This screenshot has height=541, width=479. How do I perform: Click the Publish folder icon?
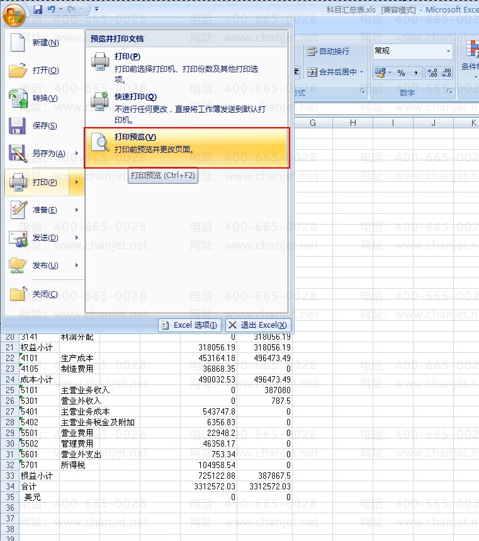pos(18,265)
